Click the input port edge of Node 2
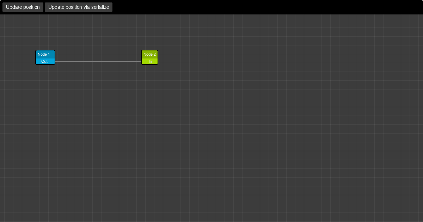Image resolution: width=423 pixels, height=222 pixels. (x=142, y=61)
